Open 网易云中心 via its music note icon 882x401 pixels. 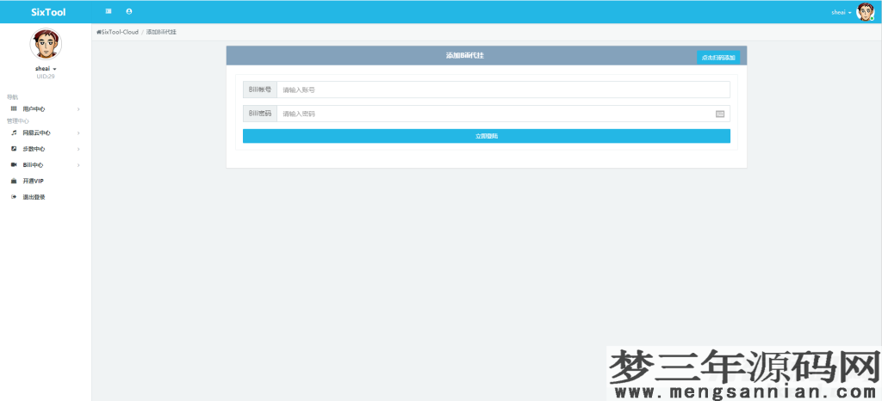tap(14, 133)
